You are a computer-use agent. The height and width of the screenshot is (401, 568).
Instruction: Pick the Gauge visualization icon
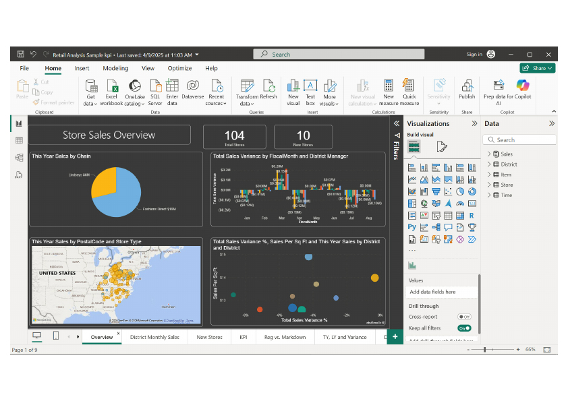tap(460, 204)
